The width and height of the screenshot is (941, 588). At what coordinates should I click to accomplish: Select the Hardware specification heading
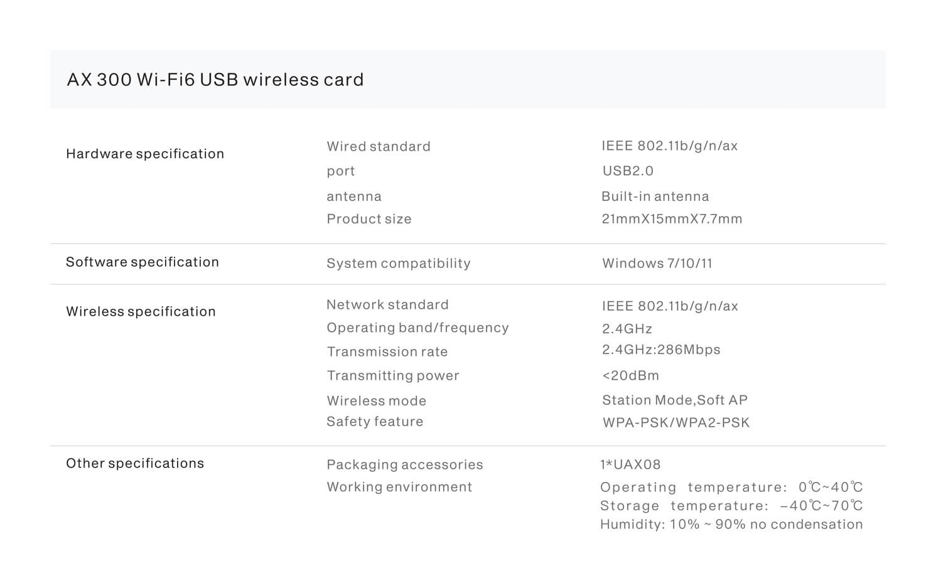point(145,154)
